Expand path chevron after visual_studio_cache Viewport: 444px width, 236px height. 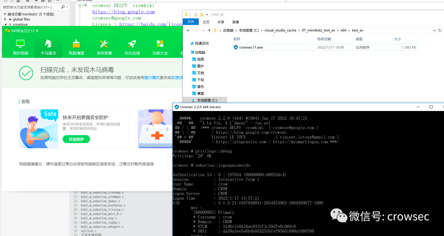click(299, 30)
